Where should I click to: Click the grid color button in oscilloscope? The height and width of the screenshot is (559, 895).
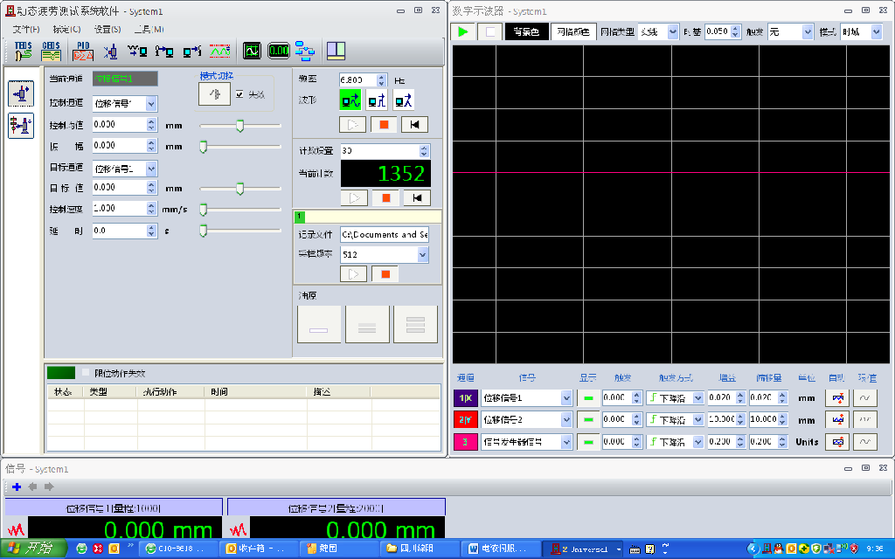pos(573,31)
